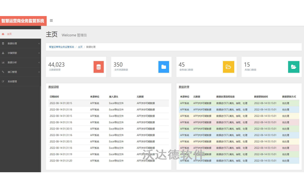Click the green open-folder icon on the 15 card
This screenshot has width=304, height=192.
tap(294, 67)
